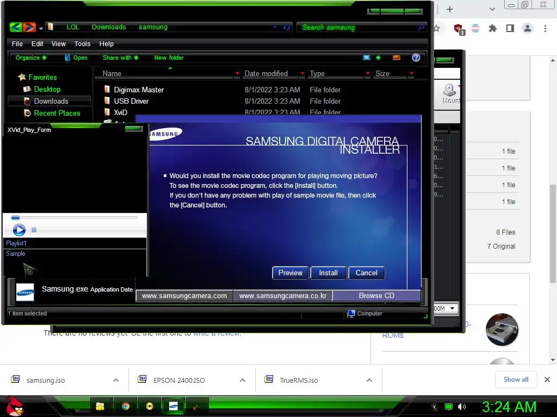
Task: Open the www.samsungcamera.co.kr link
Action: click(x=283, y=296)
